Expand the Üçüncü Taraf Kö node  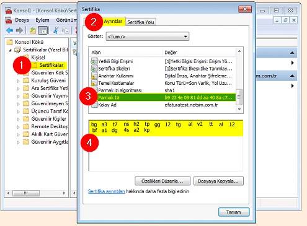(x=19, y=111)
